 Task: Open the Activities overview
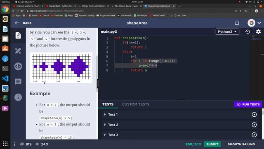[x=6, y=2]
